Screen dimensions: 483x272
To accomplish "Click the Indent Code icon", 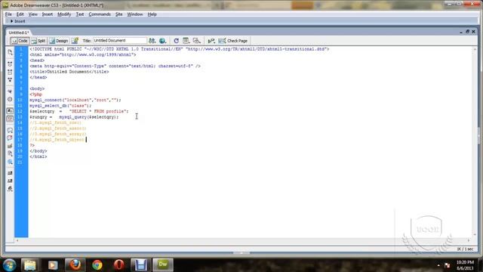I will 10,173.
